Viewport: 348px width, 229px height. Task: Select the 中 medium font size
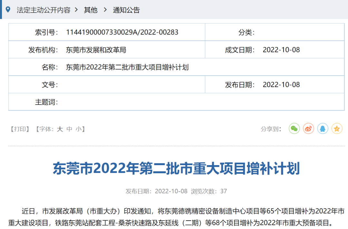point(68,129)
